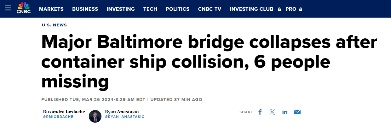Viewport: 391px width, 133px height.
Task: Share article on LinkedIn
Action: click(285, 112)
